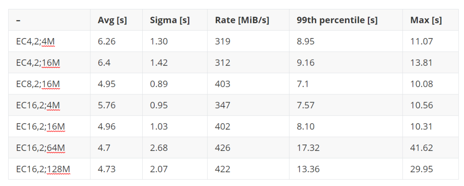
Task: Click the EC16,2;128M row label
Action: 43,169
